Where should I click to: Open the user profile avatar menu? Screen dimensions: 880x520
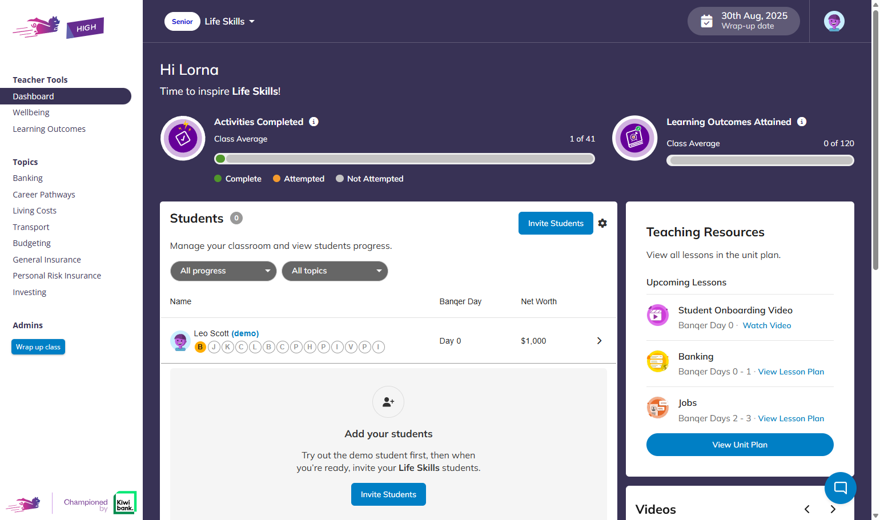click(x=834, y=22)
